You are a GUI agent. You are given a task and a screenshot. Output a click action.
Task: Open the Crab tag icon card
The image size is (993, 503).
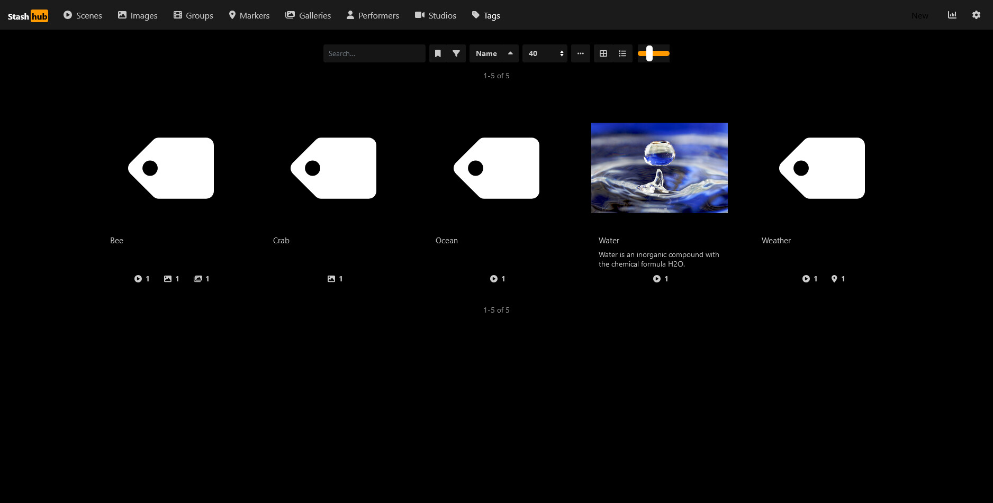point(333,168)
